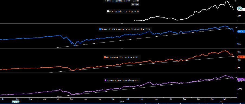Click the 2020 year label on time axis
Screen dimensions: 245x104
tap(122, 102)
